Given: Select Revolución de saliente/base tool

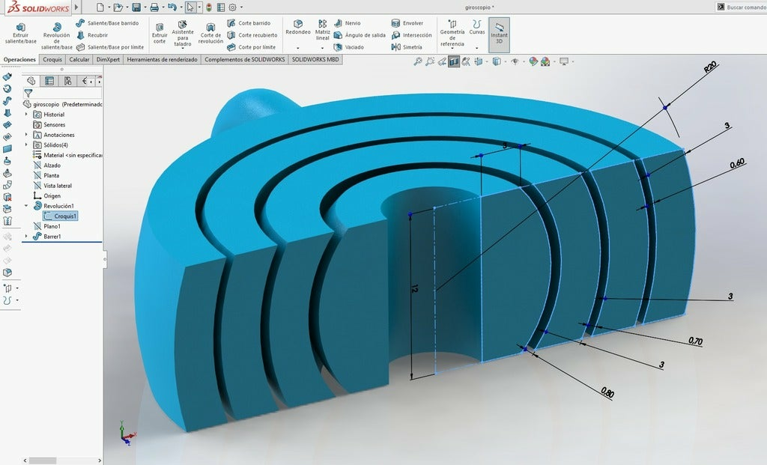Looking at the screenshot, I should 57,36.
